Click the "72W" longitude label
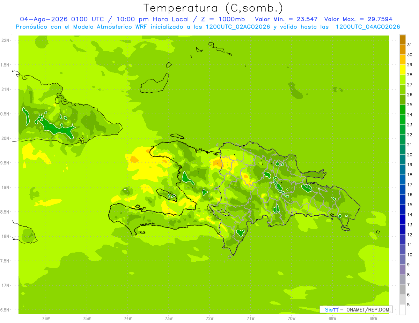 click(x=209, y=318)
